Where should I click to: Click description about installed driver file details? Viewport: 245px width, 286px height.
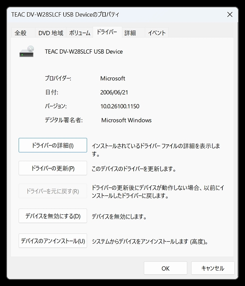[x=156, y=150]
